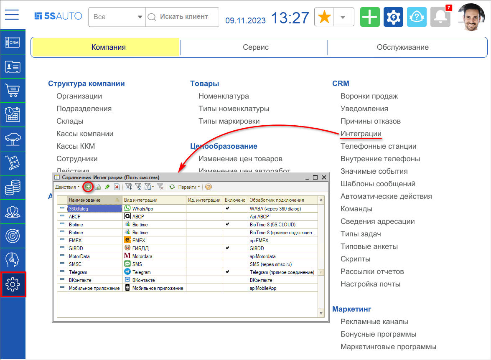
Task: Switch to the Компания tab
Action: [106, 47]
